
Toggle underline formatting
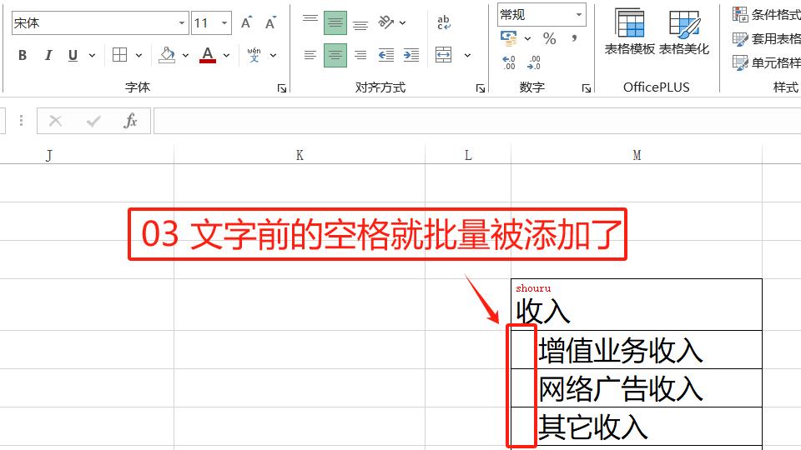(x=73, y=55)
